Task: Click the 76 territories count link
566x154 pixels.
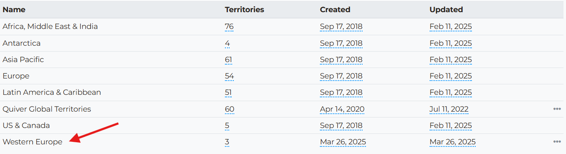Action: (x=229, y=26)
